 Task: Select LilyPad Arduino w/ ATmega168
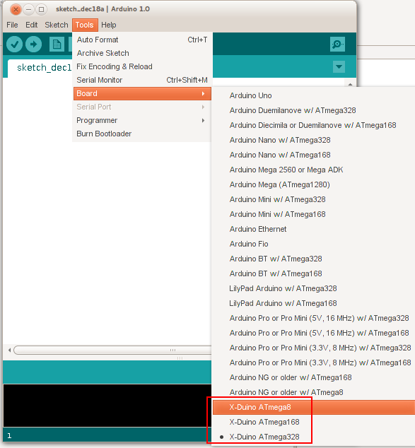pos(314,303)
